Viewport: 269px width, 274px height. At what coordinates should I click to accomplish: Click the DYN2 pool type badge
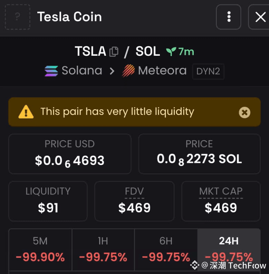[x=208, y=72]
